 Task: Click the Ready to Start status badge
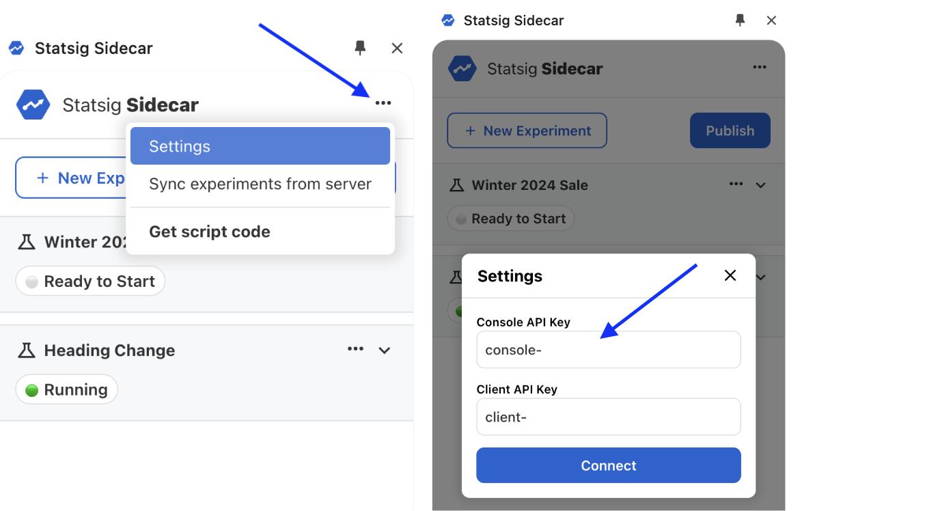(89, 281)
